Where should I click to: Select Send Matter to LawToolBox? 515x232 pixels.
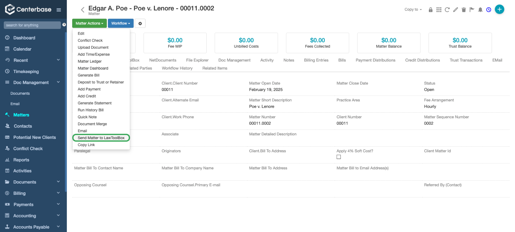click(101, 138)
